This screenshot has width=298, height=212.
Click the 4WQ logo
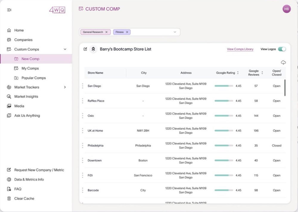click(57, 10)
